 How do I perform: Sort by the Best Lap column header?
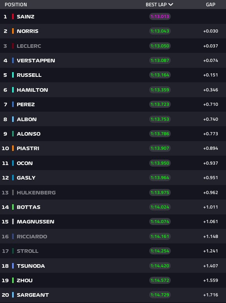point(156,4)
